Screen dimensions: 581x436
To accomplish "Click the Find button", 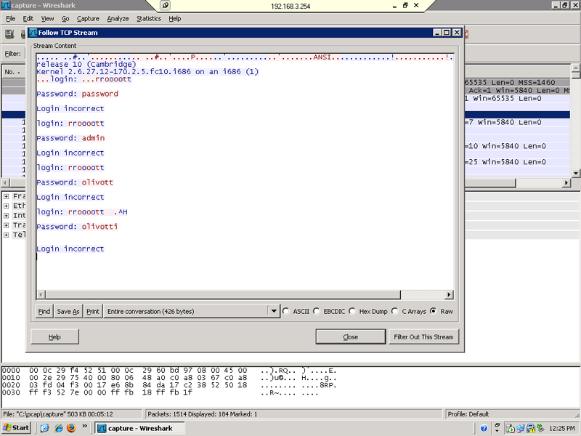I will (44, 312).
